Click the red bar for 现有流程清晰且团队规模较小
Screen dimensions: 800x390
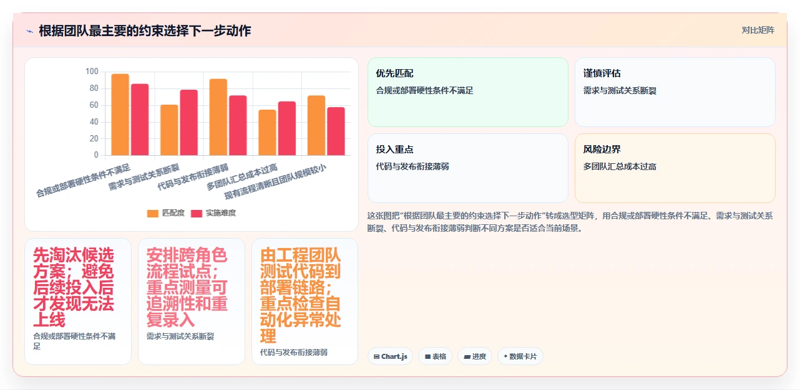[336, 131]
